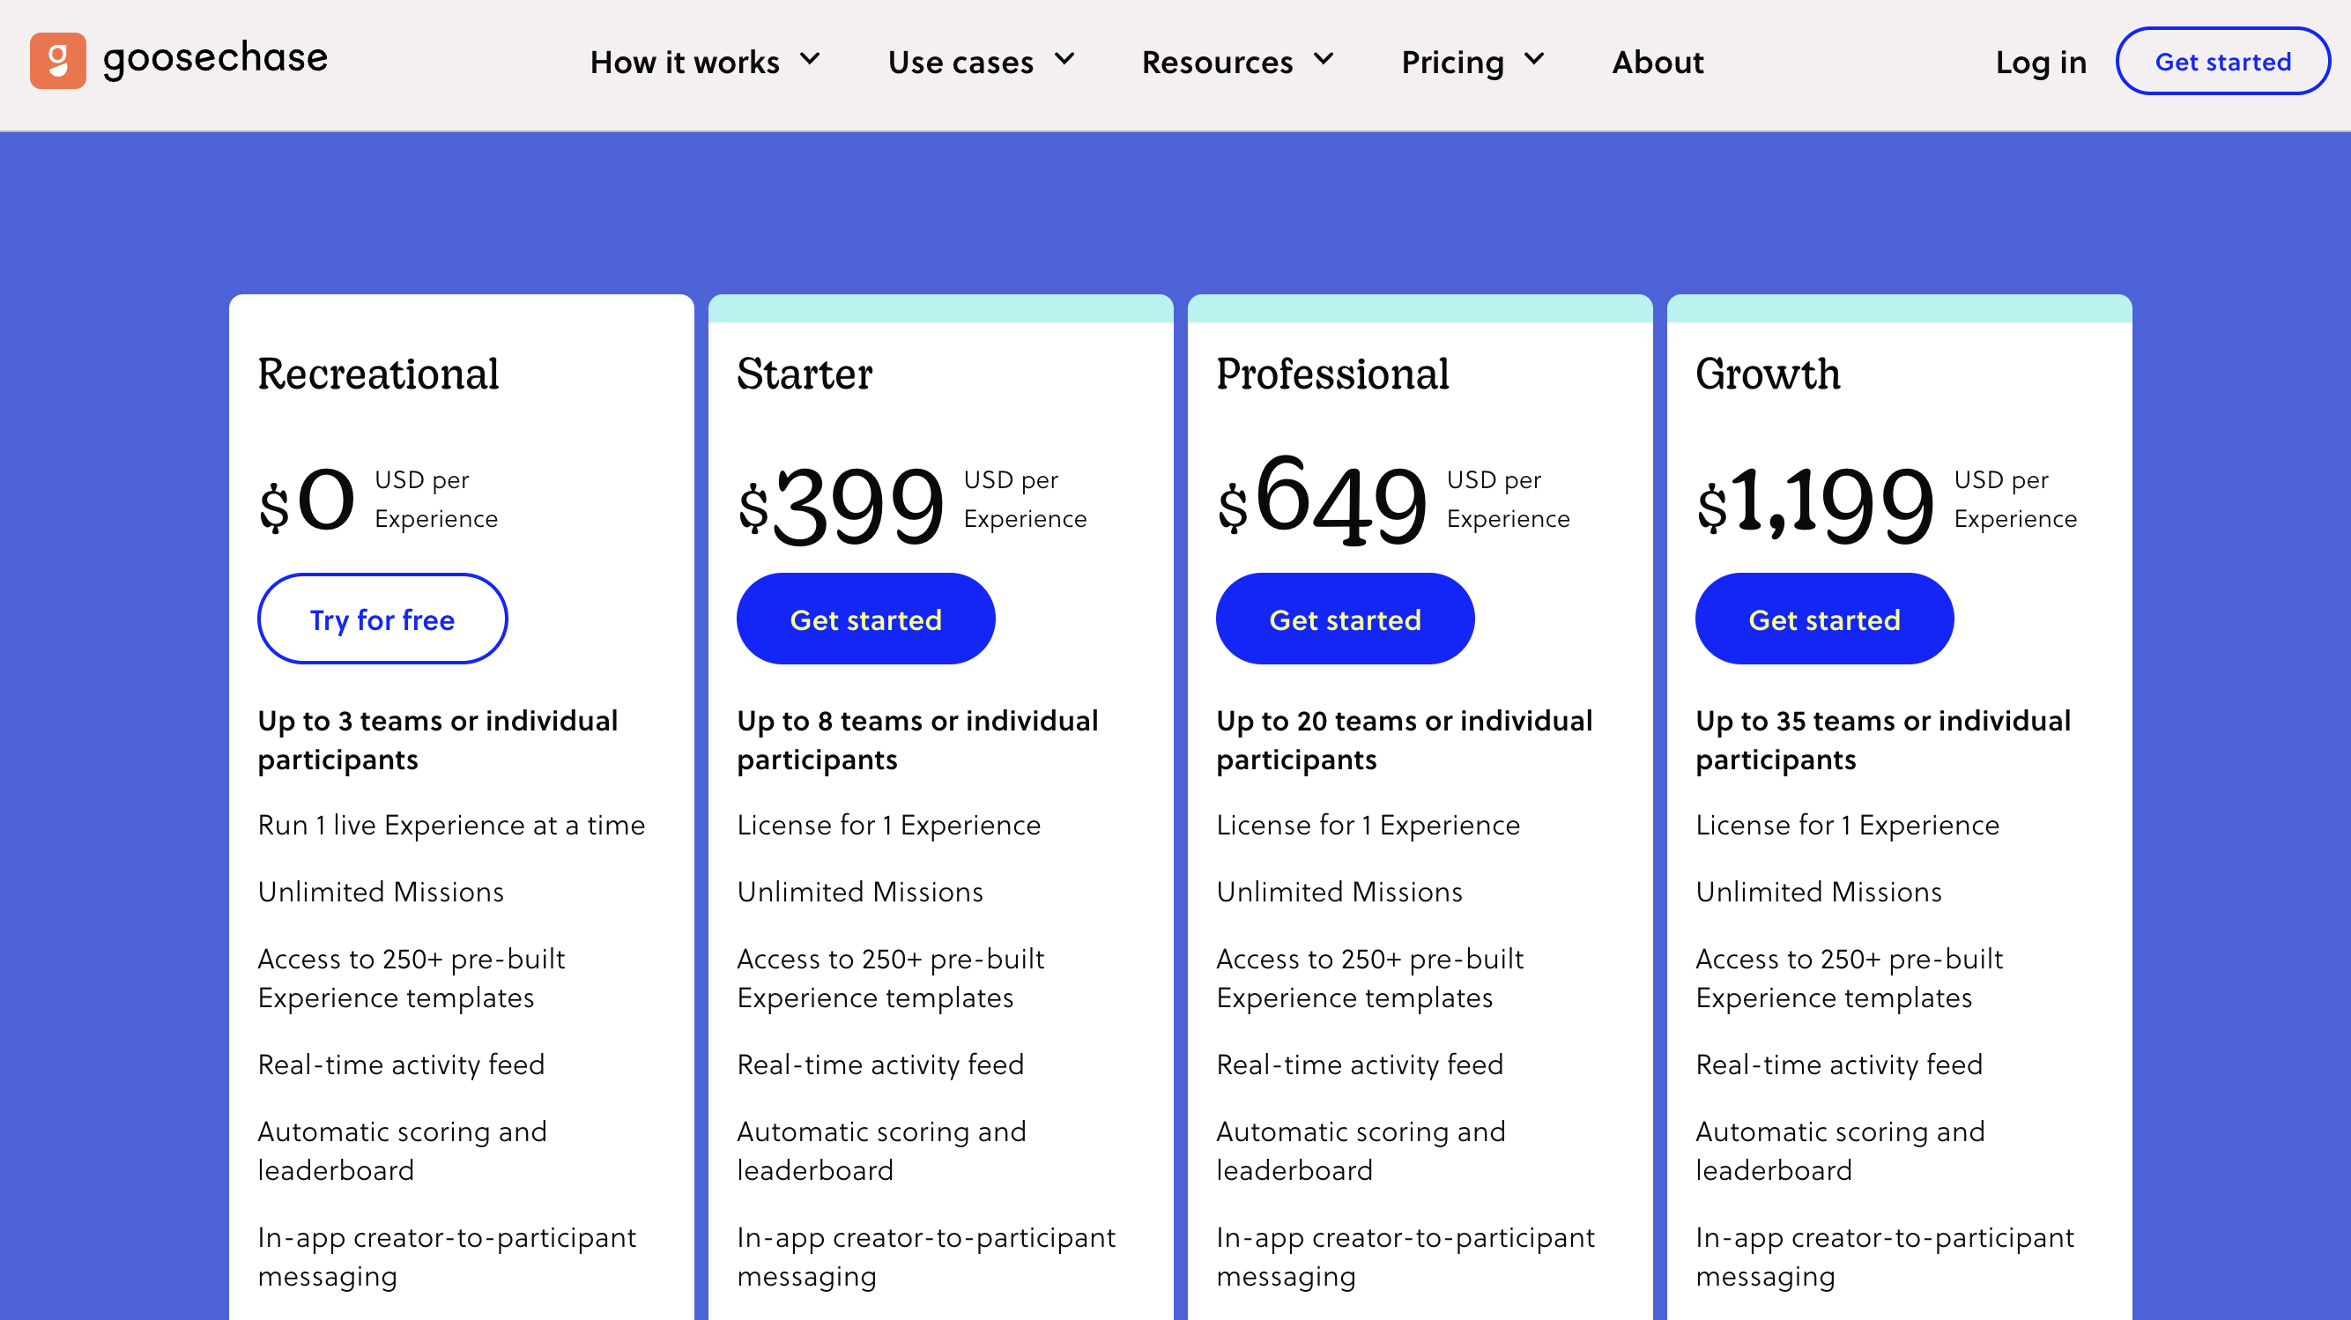Go to the About page
The image size is (2351, 1320).
(1658, 62)
